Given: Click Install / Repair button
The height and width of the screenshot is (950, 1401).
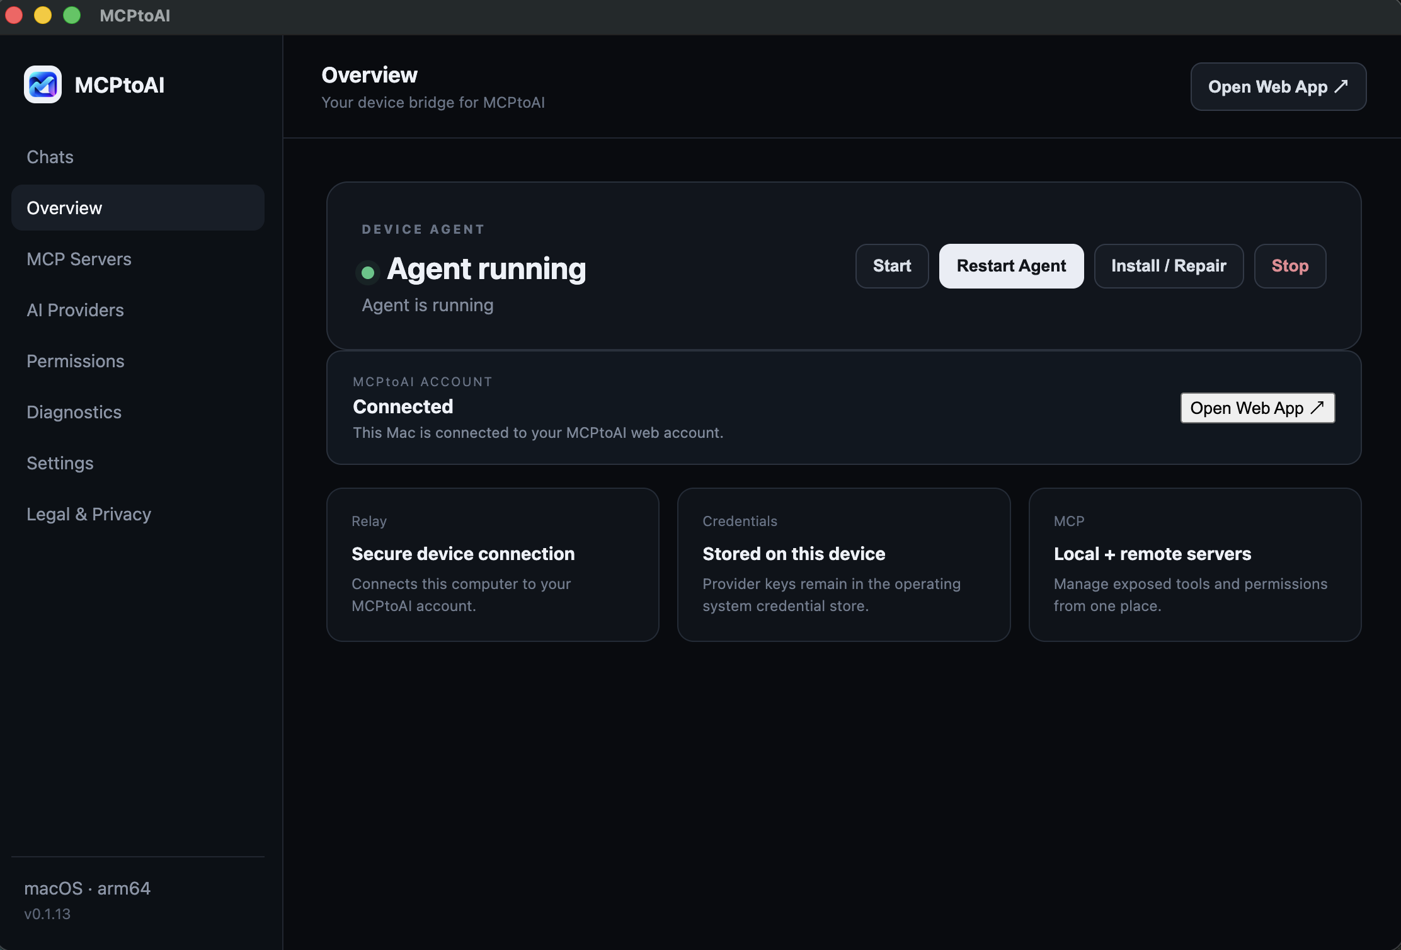Looking at the screenshot, I should 1169,266.
